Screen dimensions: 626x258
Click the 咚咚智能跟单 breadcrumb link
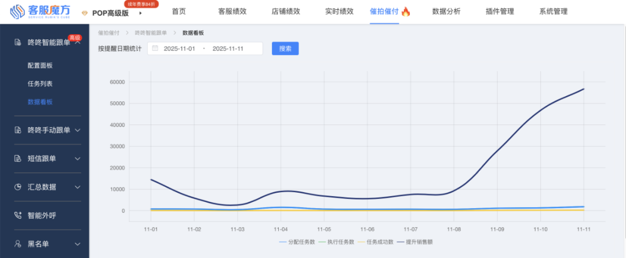point(151,32)
